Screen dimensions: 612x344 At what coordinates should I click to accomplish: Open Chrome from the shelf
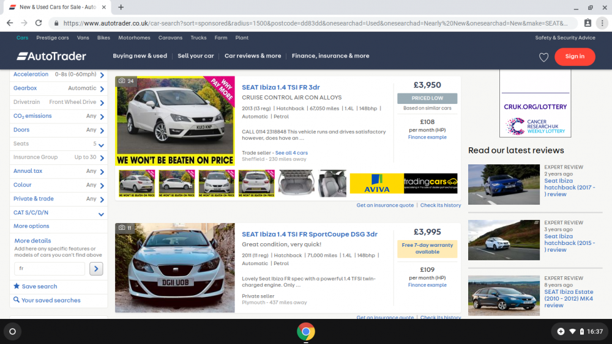point(305,332)
